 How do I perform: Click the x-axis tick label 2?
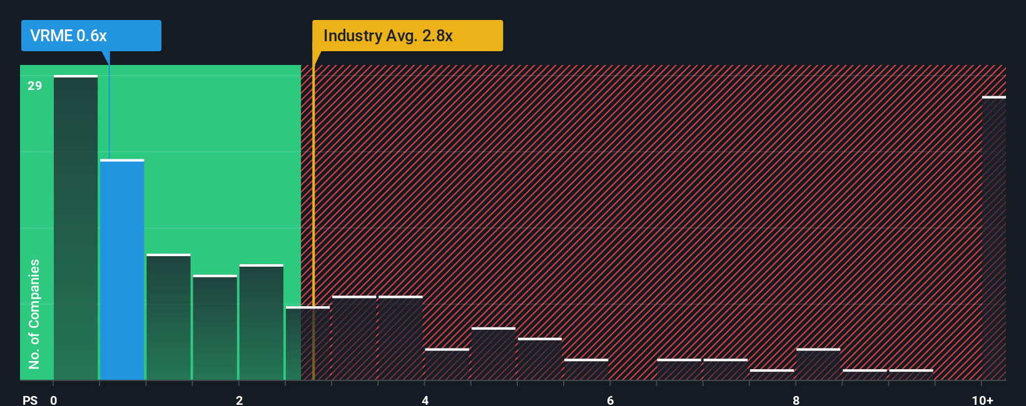[239, 400]
